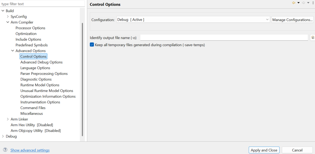Select Language Options in the tree
This screenshot has height=154, width=315.
pyautogui.click(x=35, y=68)
